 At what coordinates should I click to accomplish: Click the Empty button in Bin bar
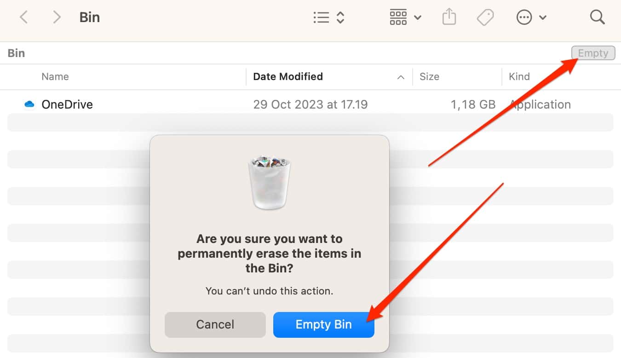[x=593, y=53]
